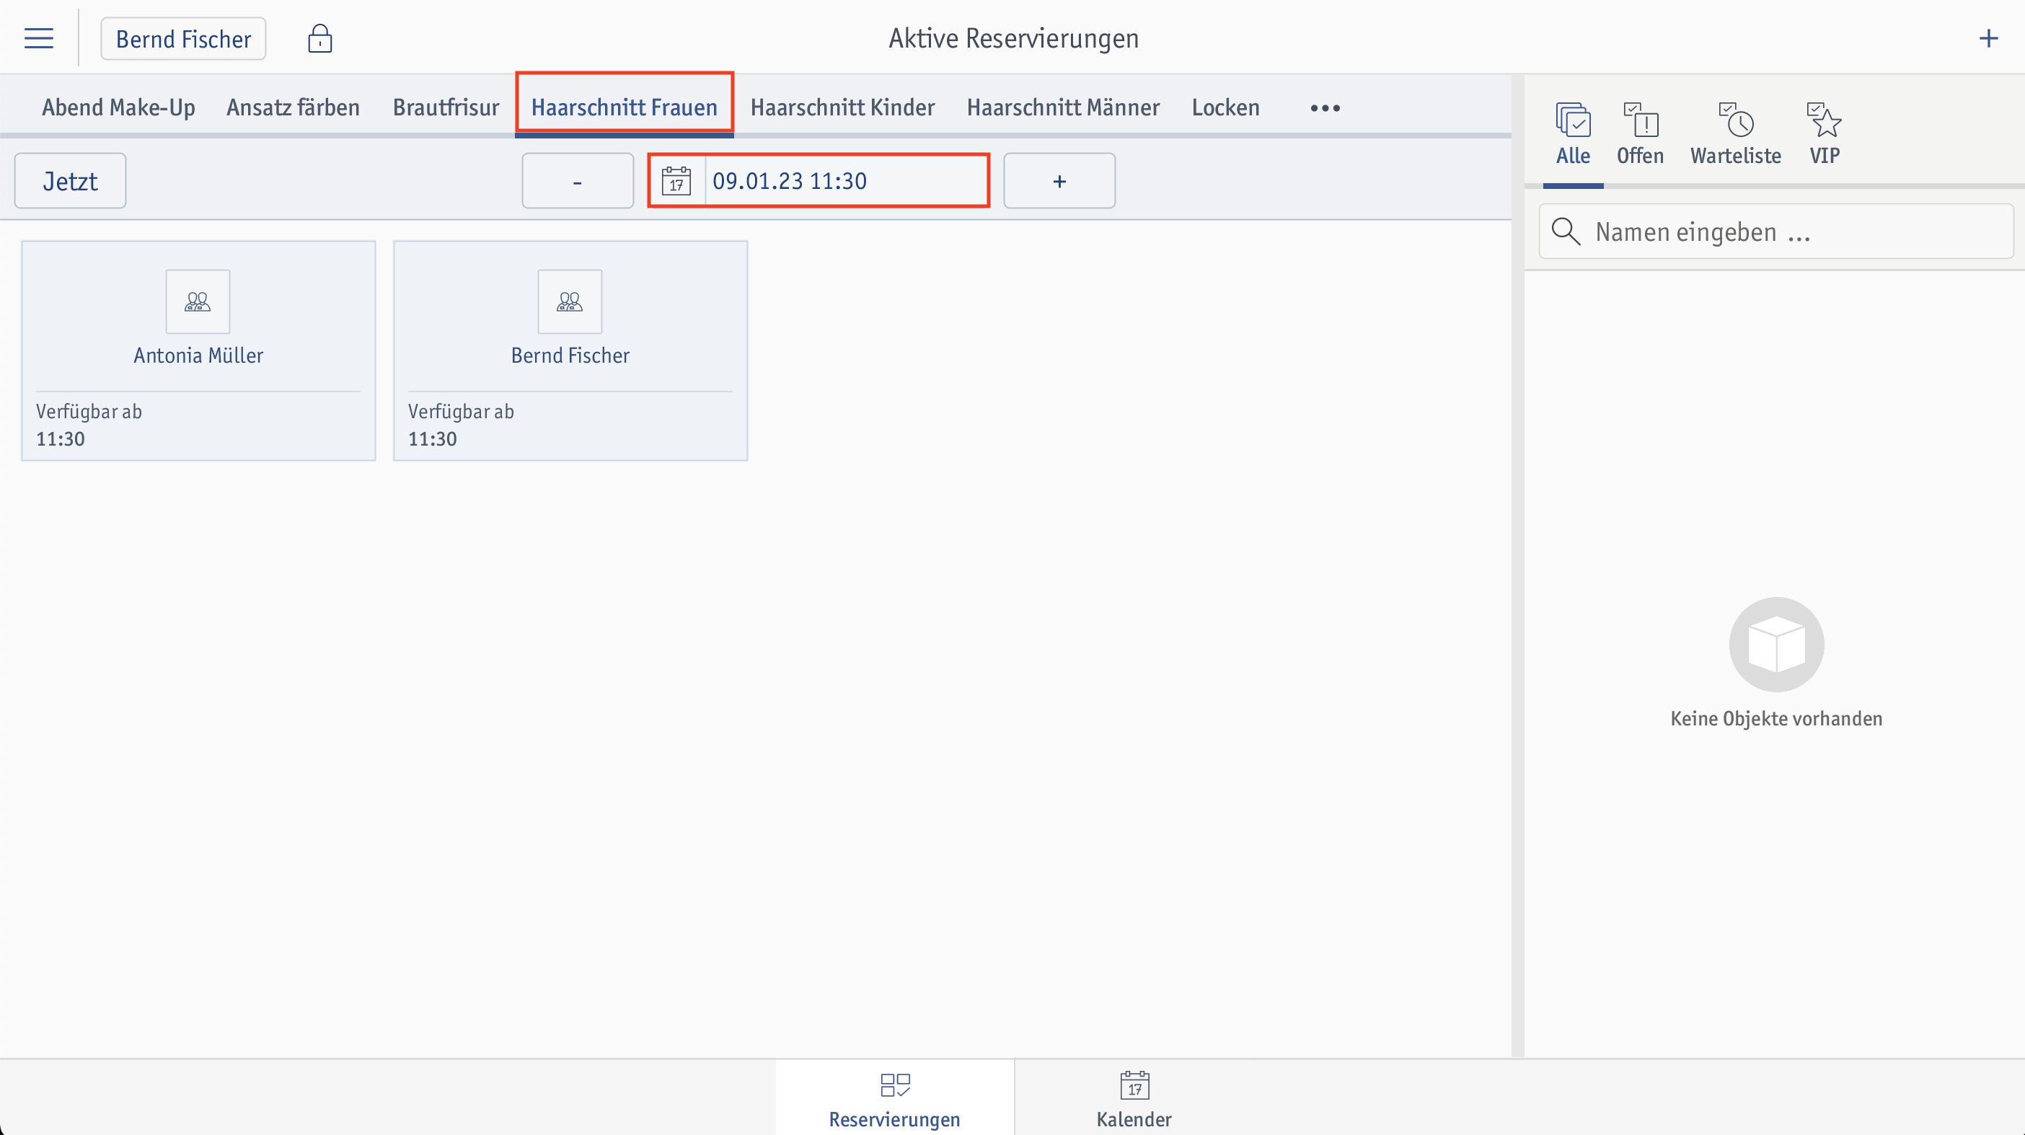Click Antonia Müller staff icon
This screenshot has width=2025, height=1135.
[x=198, y=302]
